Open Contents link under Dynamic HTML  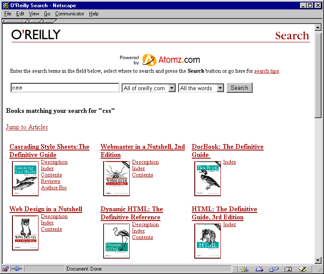(x=143, y=237)
